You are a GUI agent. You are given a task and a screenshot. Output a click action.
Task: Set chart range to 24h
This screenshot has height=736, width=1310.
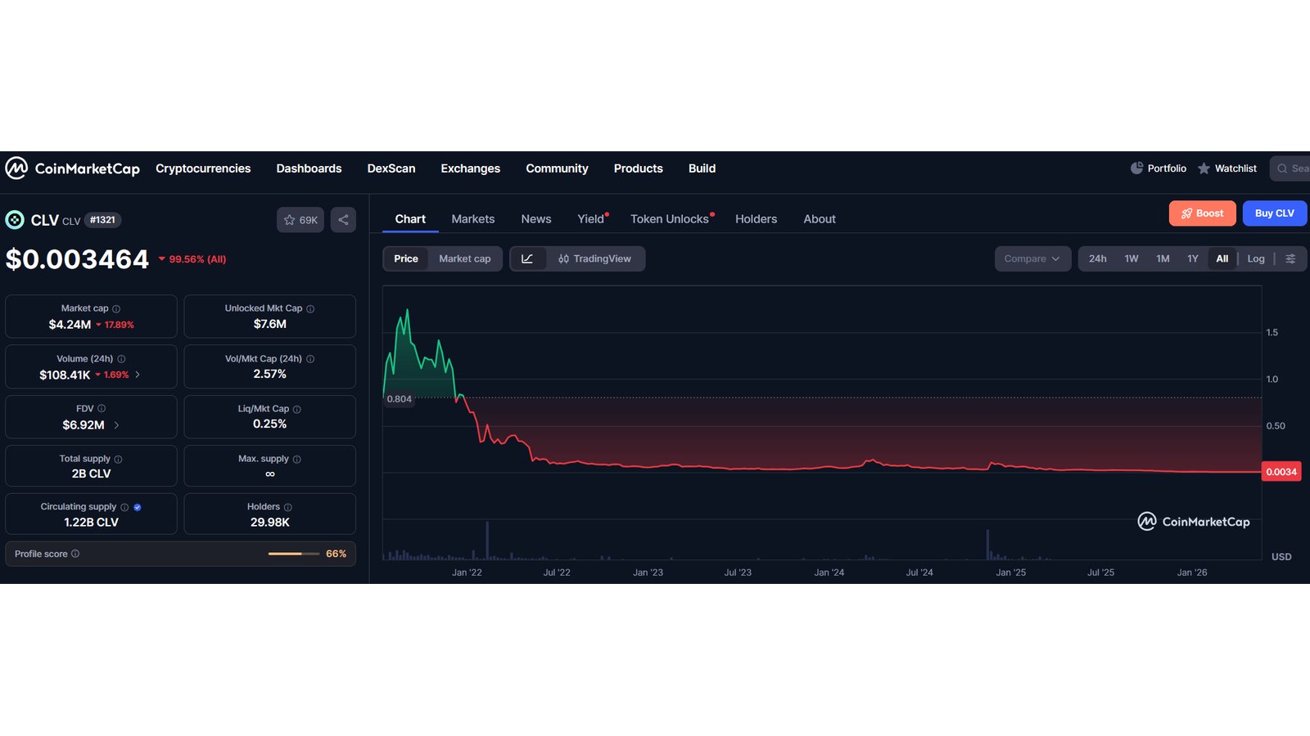1098,258
